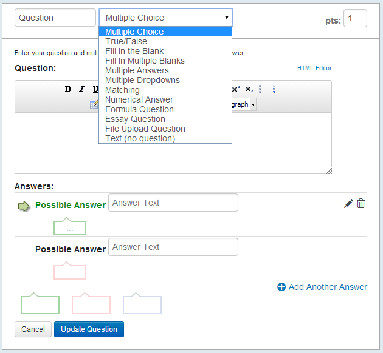Open the blue general comment box
Image resolution: width=383 pixels, height=353 pixels.
(x=142, y=303)
